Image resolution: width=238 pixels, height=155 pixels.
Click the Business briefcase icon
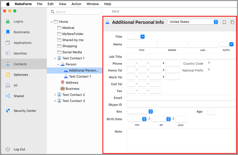click(x=63, y=89)
